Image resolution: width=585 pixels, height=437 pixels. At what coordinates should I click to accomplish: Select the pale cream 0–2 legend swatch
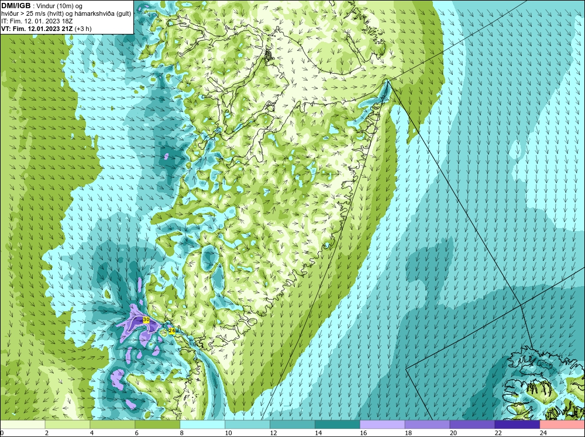[x=22, y=424]
